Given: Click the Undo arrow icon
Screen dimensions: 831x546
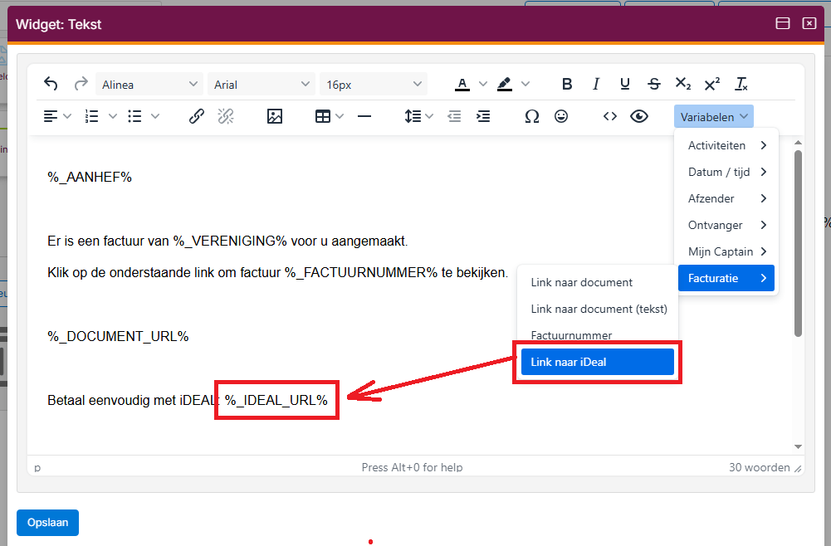Looking at the screenshot, I should pyautogui.click(x=51, y=84).
